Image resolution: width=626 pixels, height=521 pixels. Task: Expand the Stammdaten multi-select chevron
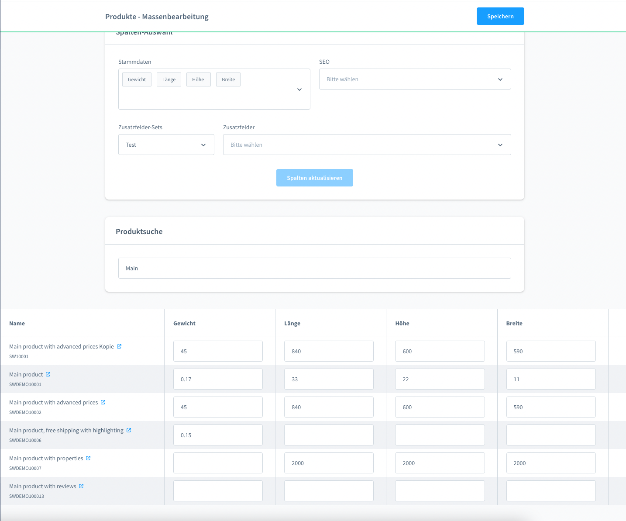[299, 90]
